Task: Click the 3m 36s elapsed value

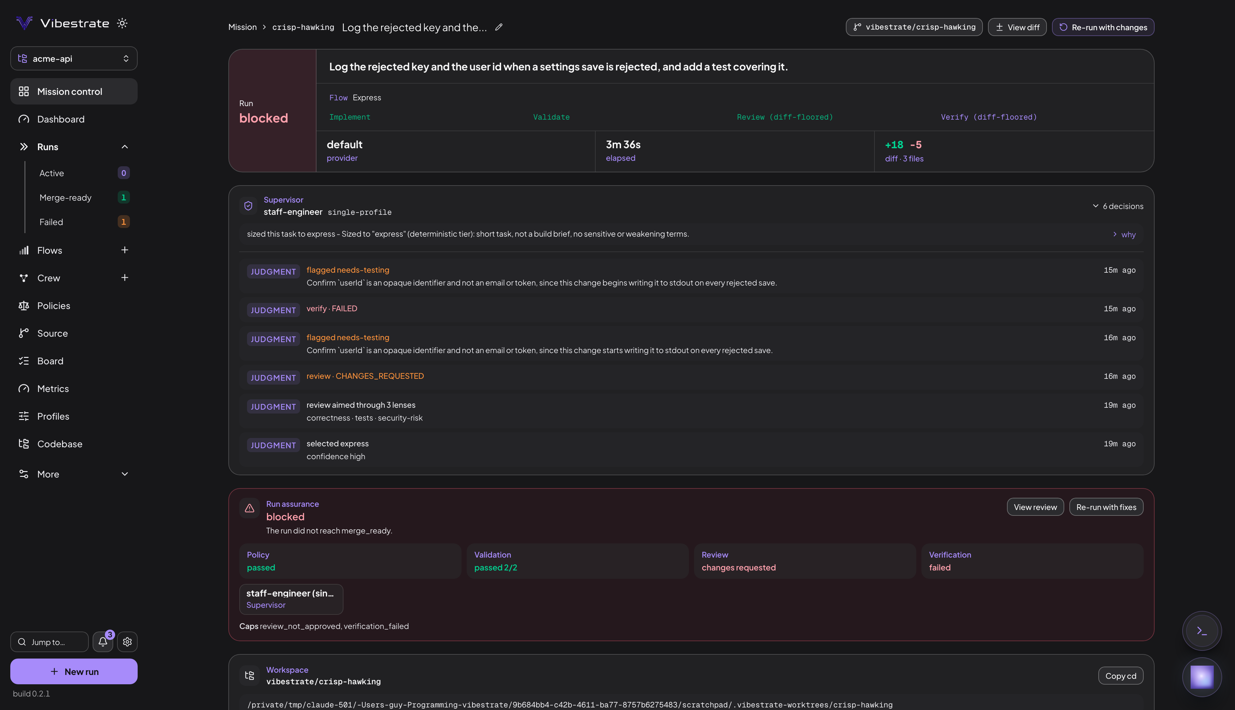Action: (x=623, y=145)
